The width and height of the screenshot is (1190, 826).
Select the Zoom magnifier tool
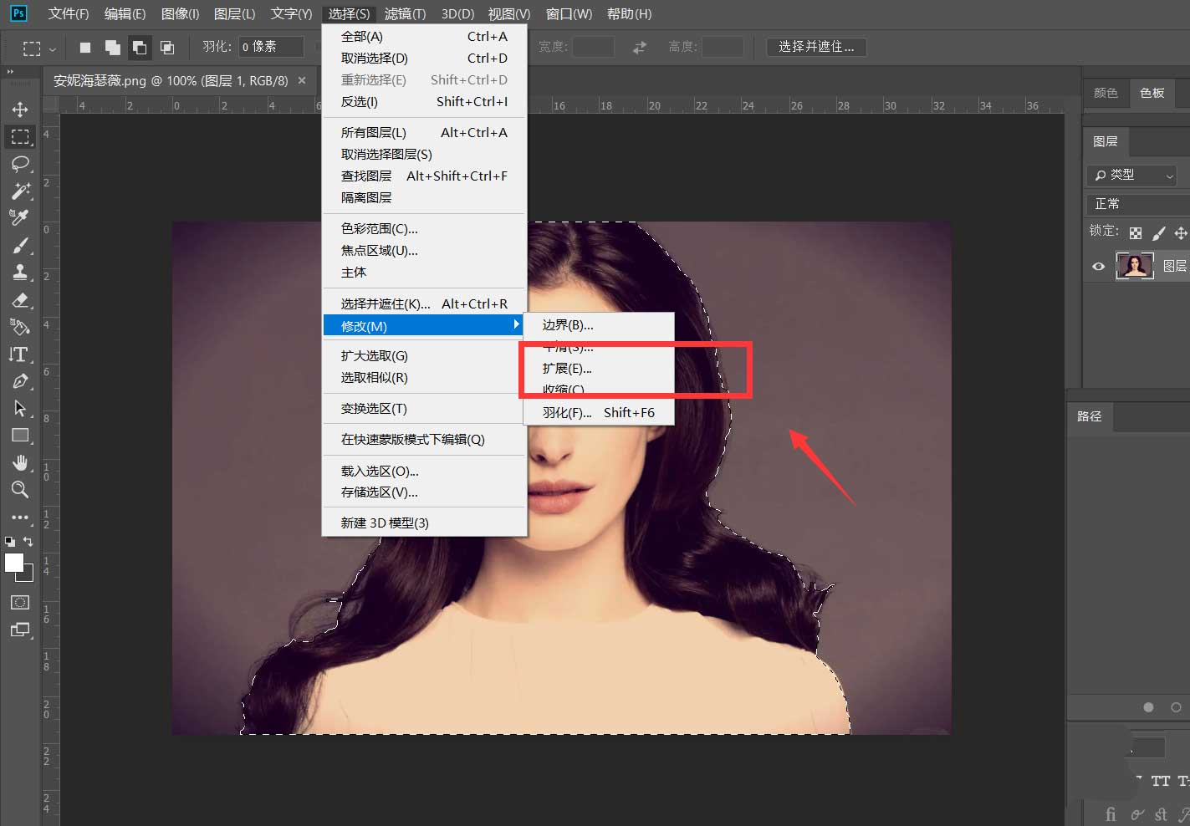point(20,489)
